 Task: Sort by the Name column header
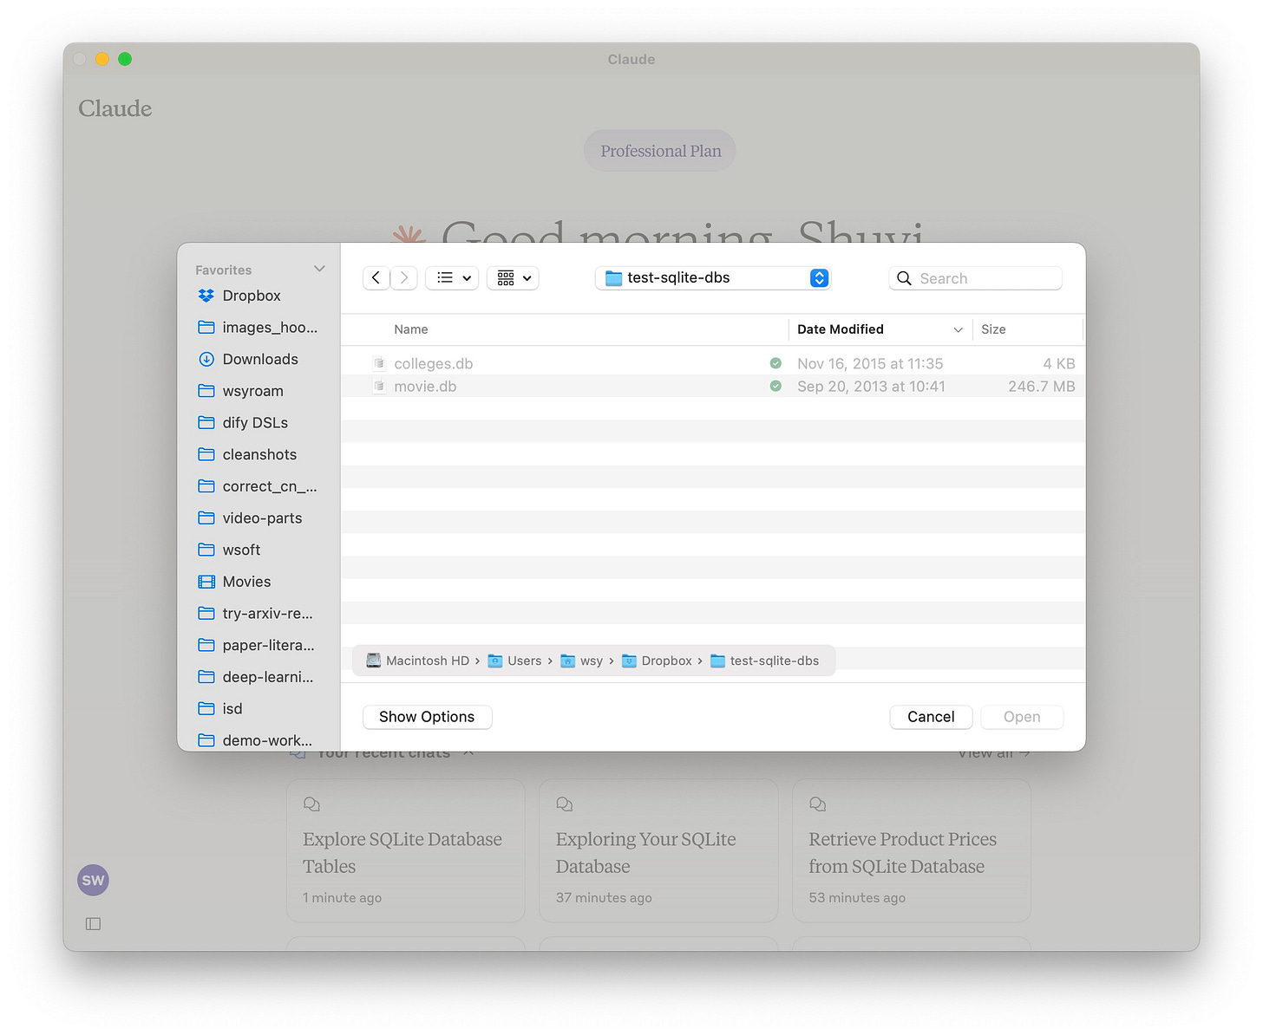point(411,329)
